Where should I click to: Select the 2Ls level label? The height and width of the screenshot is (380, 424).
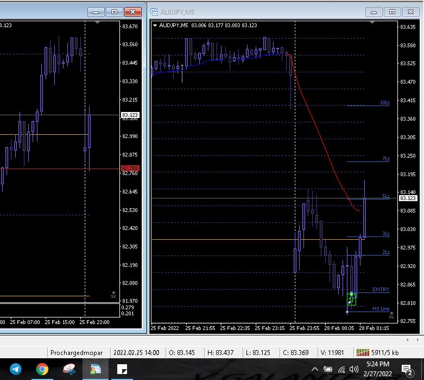point(386,252)
